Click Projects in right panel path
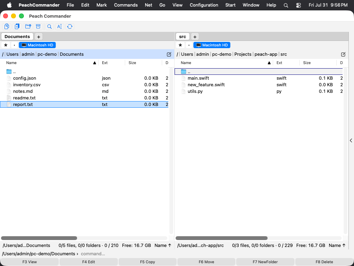Image resolution: width=354 pixels, height=266 pixels. (243, 54)
